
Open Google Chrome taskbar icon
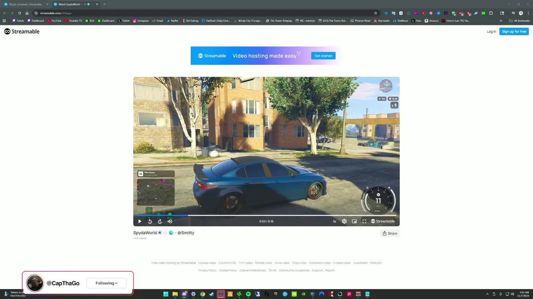tap(202, 294)
